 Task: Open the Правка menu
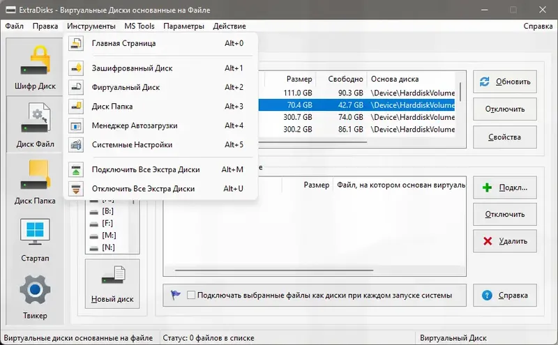[45, 26]
